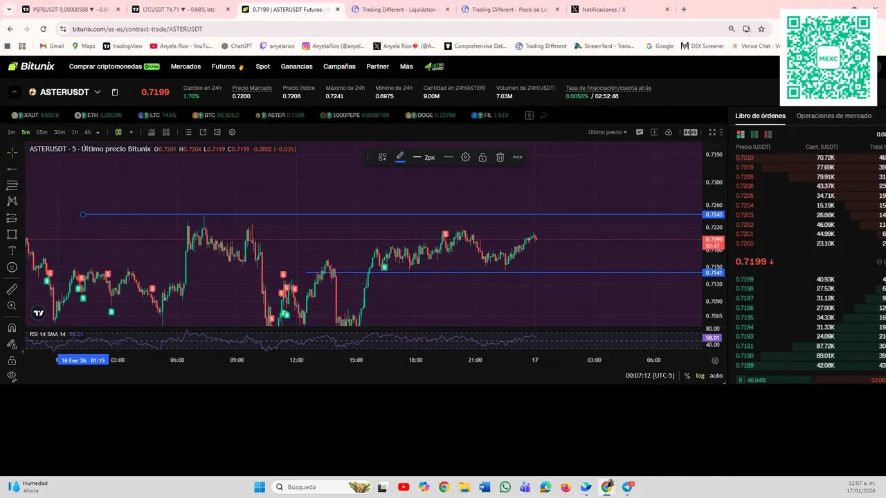Viewport: 886px width, 498px height.
Task: Toggle magnet mode for drawings
Action: 12,328
